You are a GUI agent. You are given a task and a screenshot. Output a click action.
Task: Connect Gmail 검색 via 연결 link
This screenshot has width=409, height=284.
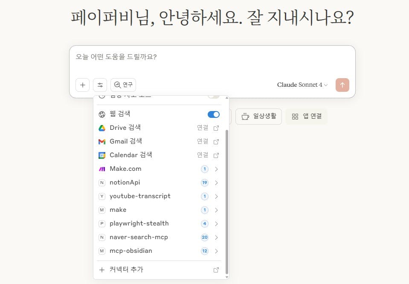click(x=203, y=141)
